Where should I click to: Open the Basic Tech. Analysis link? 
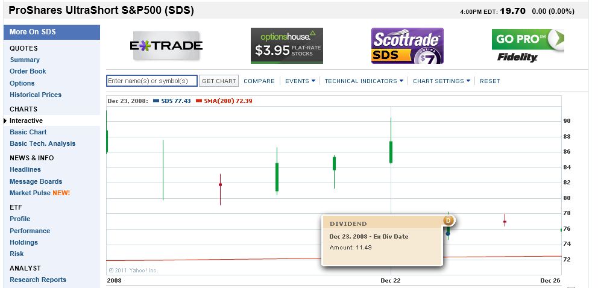[x=43, y=143]
